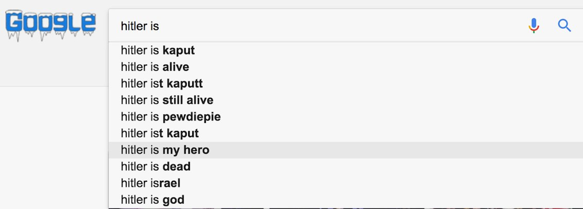
Task: Open the first autocomplete suggestion ending in "kaput"
Action: click(x=158, y=51)
